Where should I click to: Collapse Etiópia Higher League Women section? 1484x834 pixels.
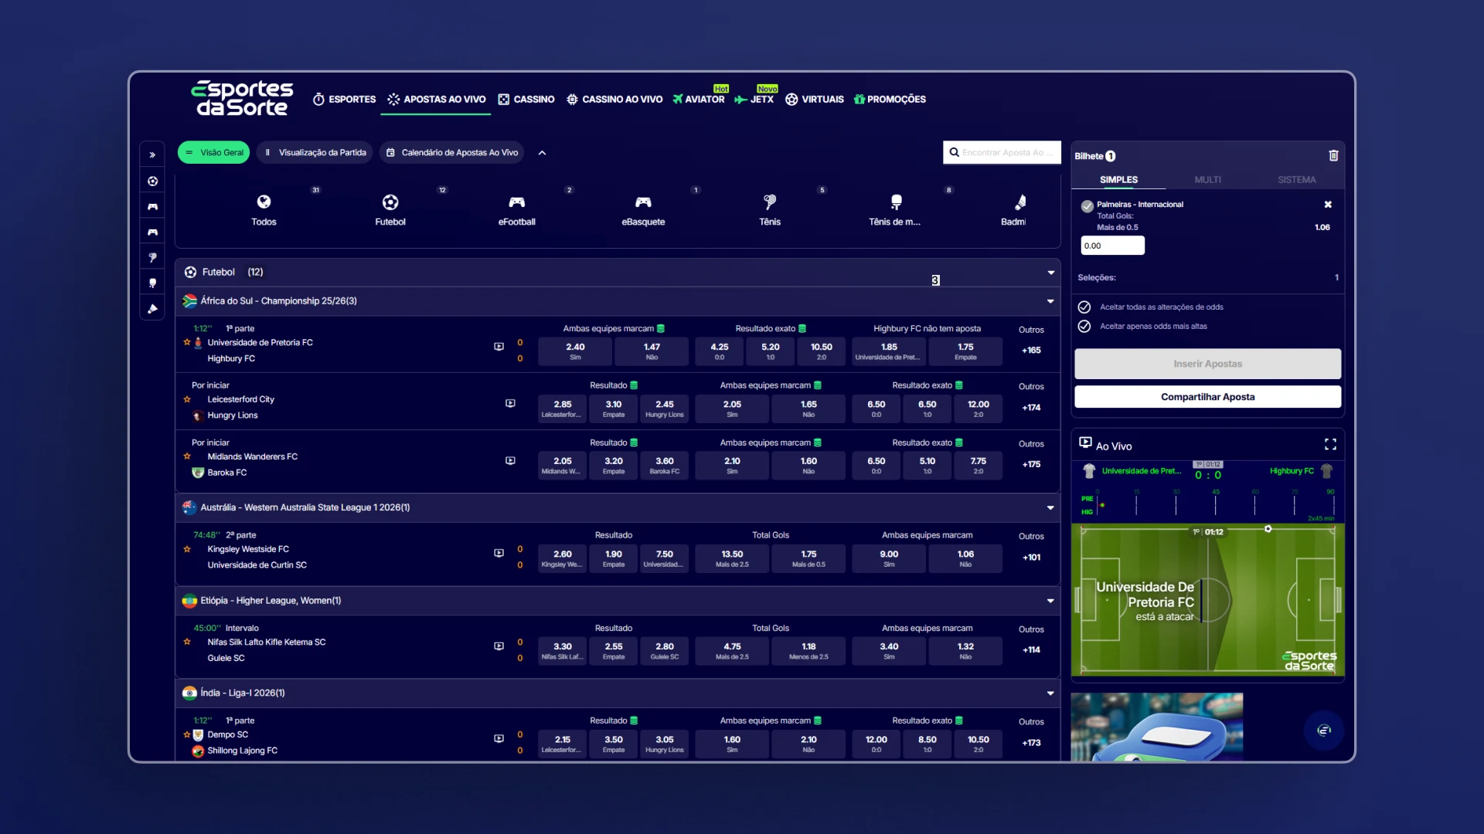1050,601
